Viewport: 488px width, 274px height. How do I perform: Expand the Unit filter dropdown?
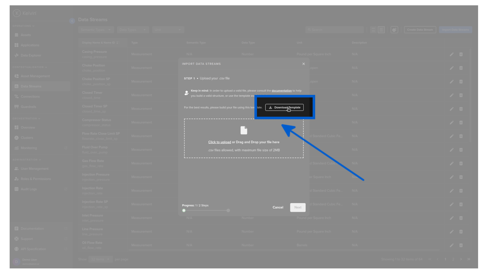click(x=168, y=30)
